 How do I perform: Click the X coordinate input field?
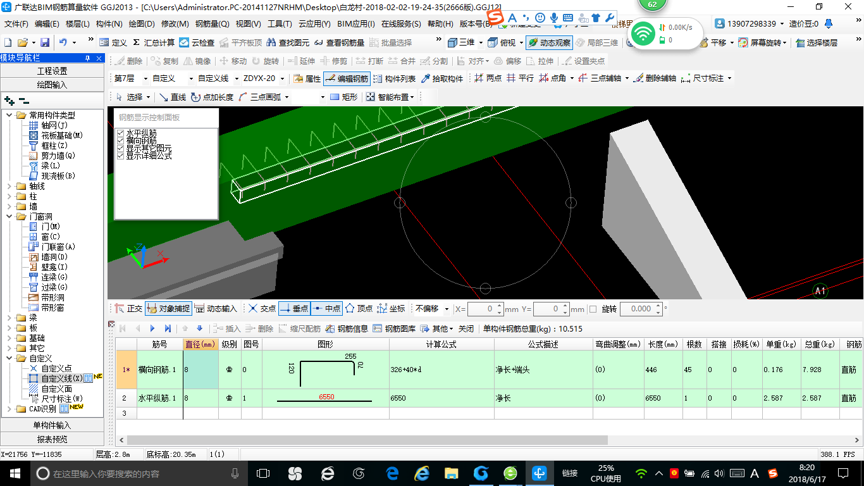click(x=485, y=309)
